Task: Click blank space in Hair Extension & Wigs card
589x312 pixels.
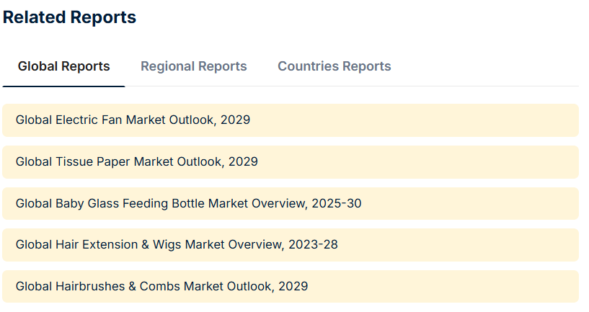Action: click(459, 245)
